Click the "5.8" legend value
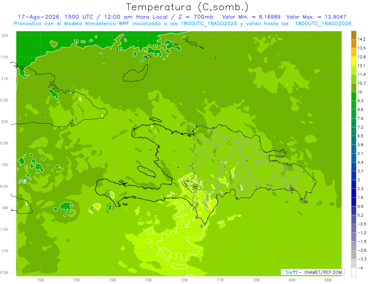 361,145
